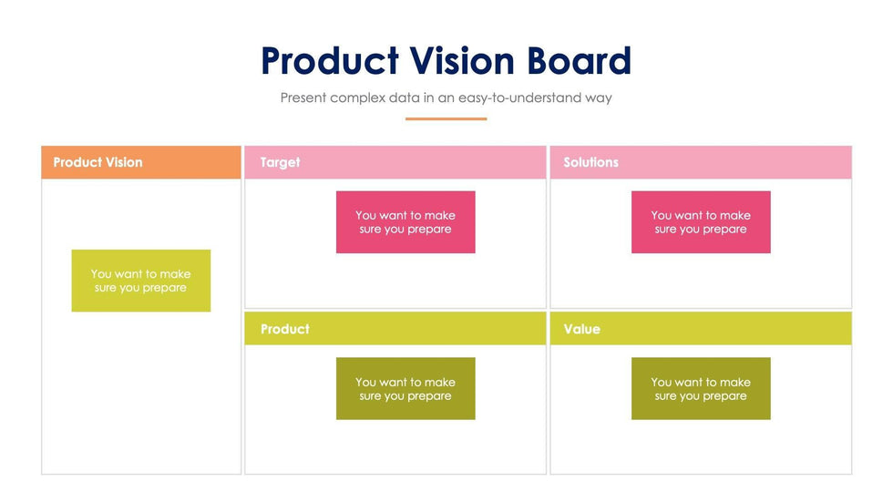Select the subtitle about presenting complex data

(446, 97)
